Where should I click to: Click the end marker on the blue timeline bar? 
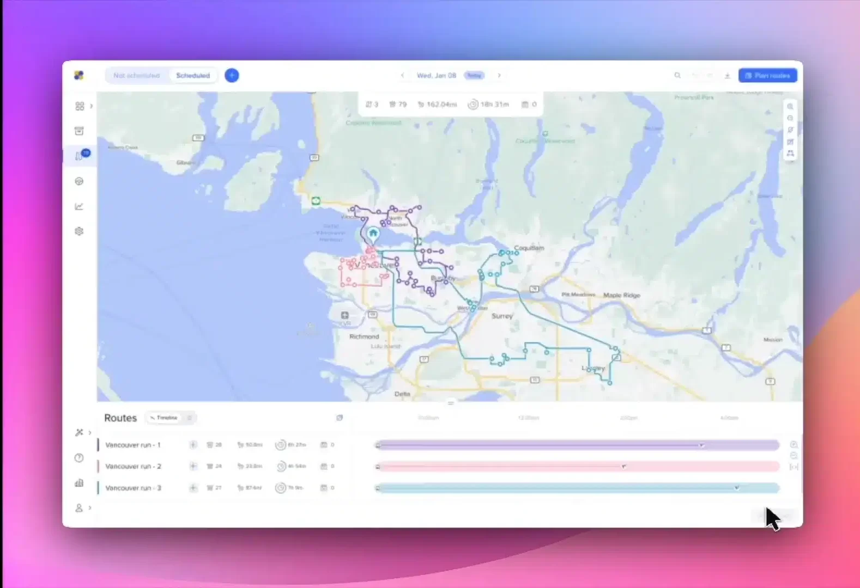point(737,488)
